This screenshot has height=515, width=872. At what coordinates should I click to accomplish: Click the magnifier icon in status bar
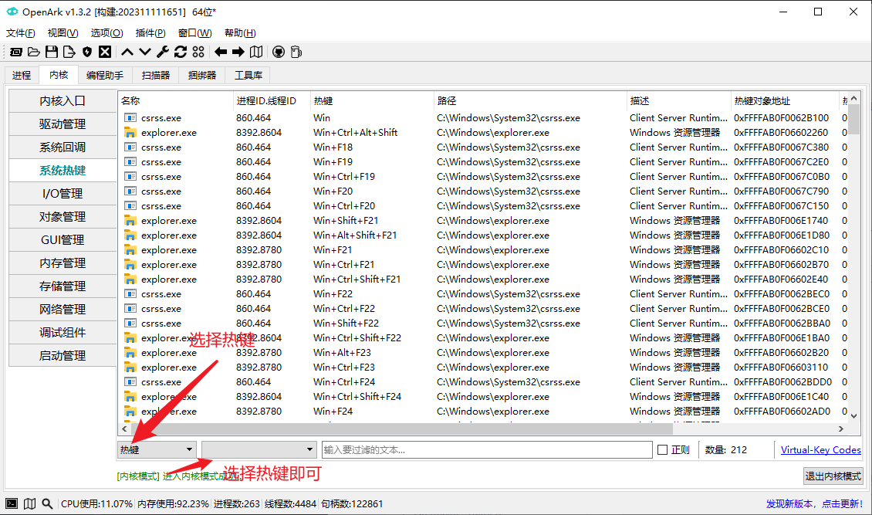coord(48,503)
